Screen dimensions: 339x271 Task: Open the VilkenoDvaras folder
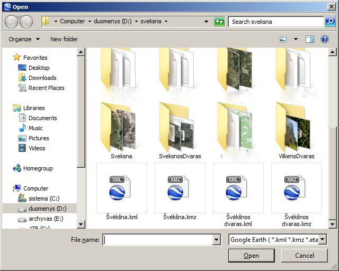tap(296, 127)
